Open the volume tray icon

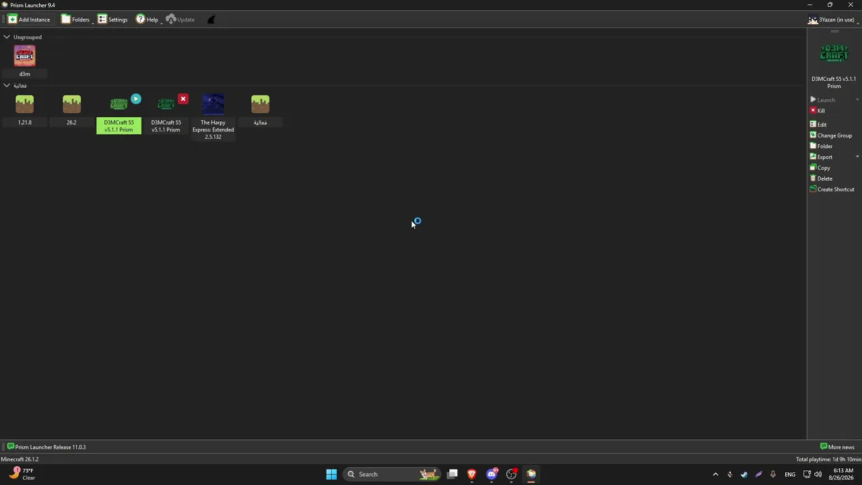(818, 474)
